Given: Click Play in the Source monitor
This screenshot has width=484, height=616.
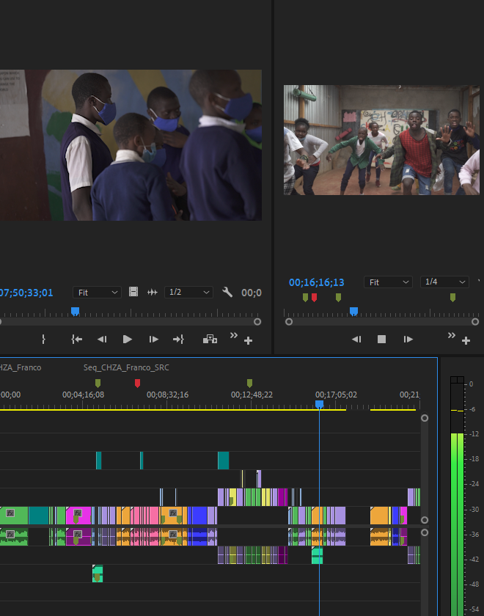Looking at the screenshot, I should click(128, 340).
